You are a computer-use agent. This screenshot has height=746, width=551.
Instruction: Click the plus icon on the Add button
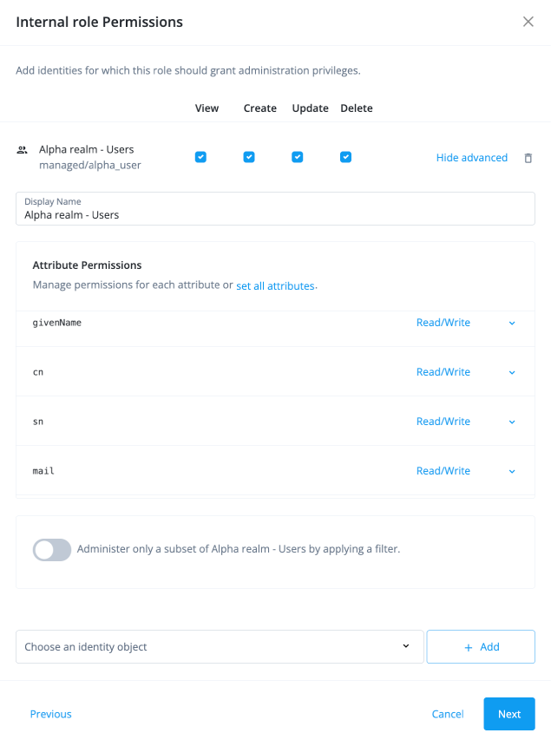click(468, 646)
